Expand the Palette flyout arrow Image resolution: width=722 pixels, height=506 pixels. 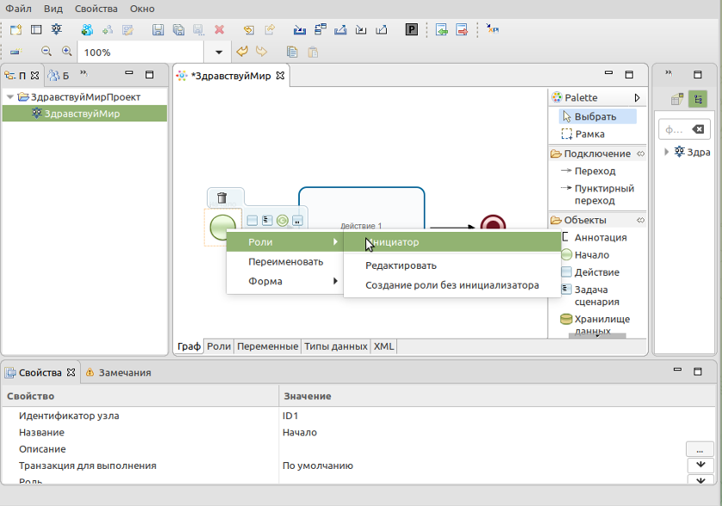coord(638,97)
